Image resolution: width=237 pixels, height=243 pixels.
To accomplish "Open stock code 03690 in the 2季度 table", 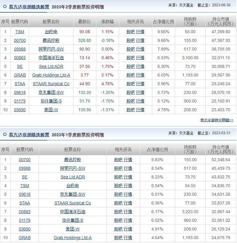I will [x=20, y=110].
